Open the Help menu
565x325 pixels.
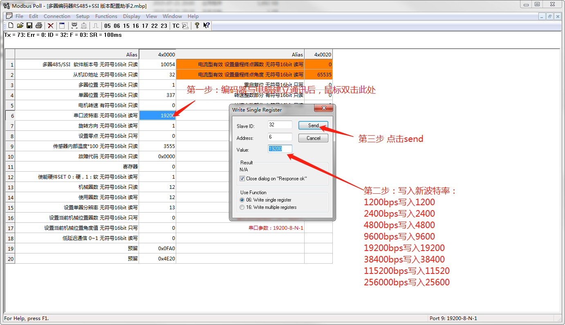(193, 16)
